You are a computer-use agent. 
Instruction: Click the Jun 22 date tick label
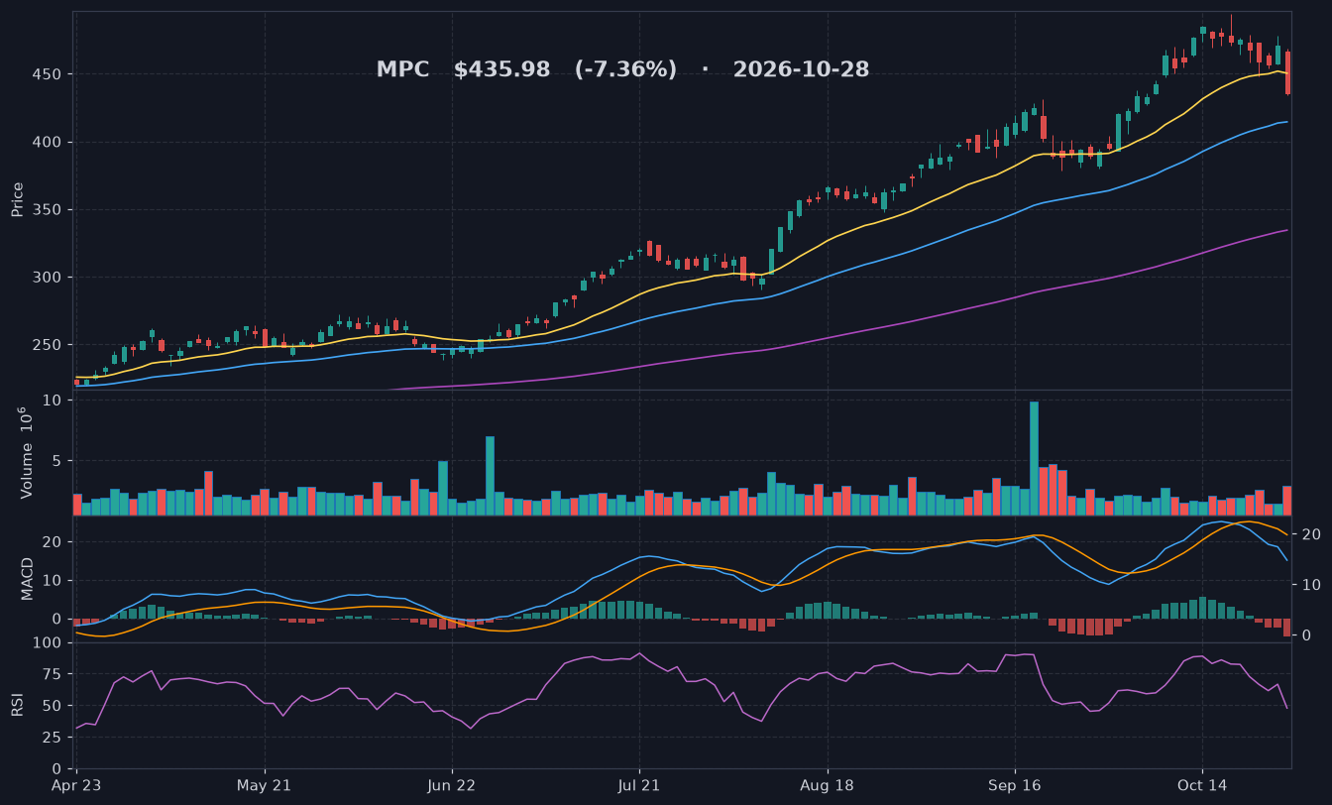(452, 785)
